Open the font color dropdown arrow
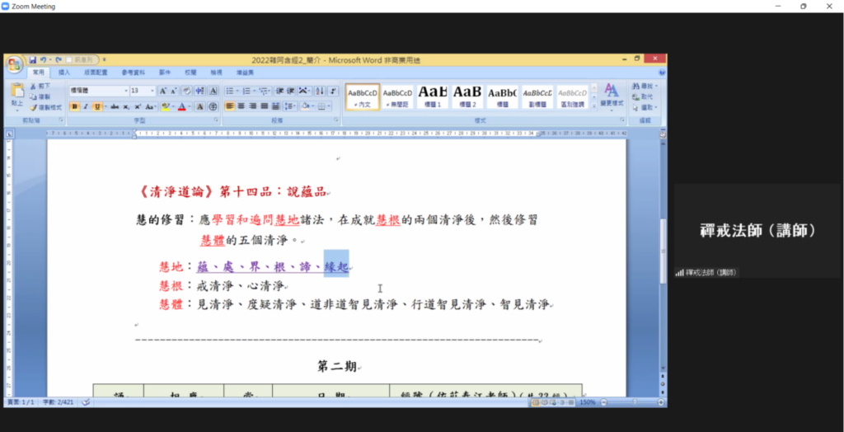Image resolution: width=844 pixels, height=432 pixels. [190, 107]
